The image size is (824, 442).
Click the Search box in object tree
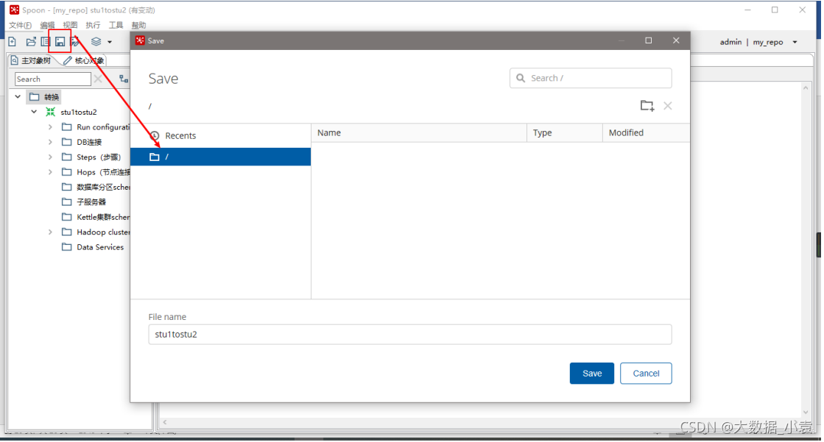click(52, 79)
